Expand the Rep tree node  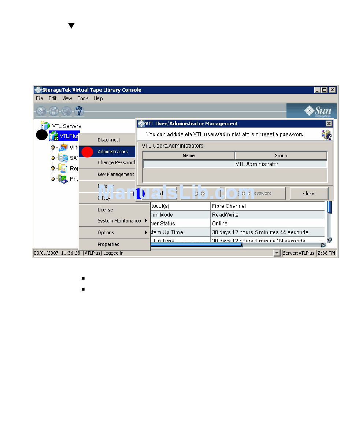(x=53, y=168)
